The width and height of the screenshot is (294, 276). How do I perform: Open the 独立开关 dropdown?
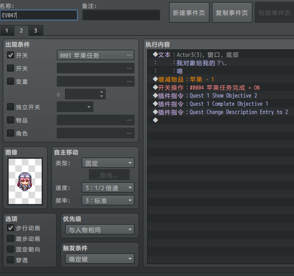pos(75,107)
